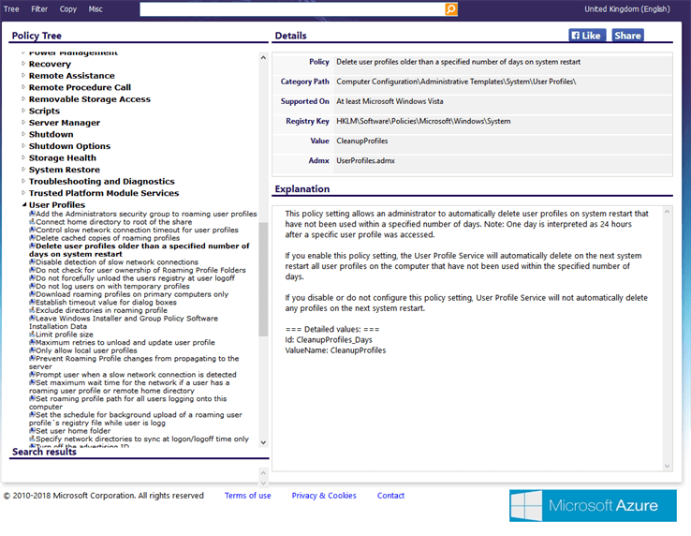Click policy tree scrollbar down arrow
The width and height of the screenshot is (691, 536).
coord(263,442)
